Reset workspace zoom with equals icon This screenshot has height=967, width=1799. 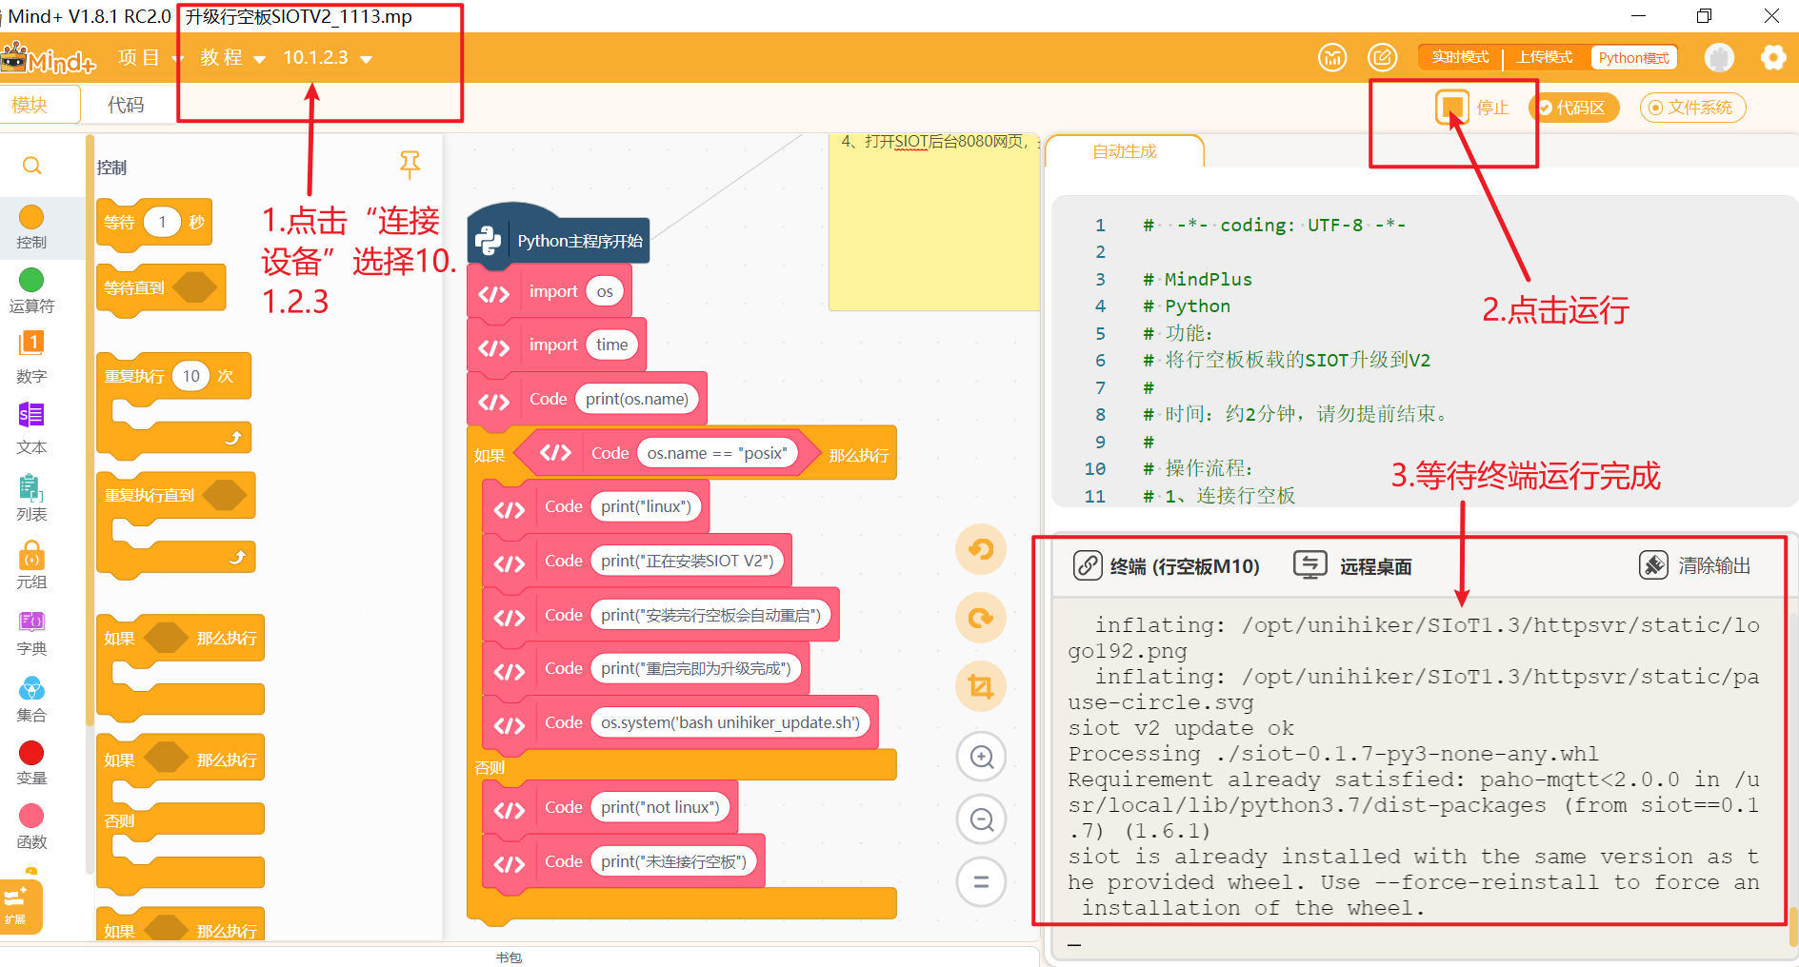[982, 882]
